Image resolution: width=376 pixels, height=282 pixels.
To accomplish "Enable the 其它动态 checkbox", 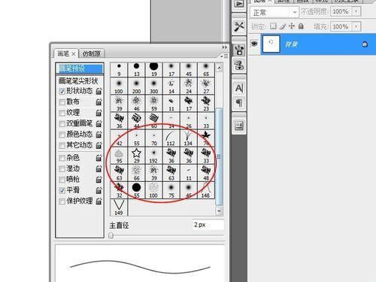I will [x=62, y=145].
